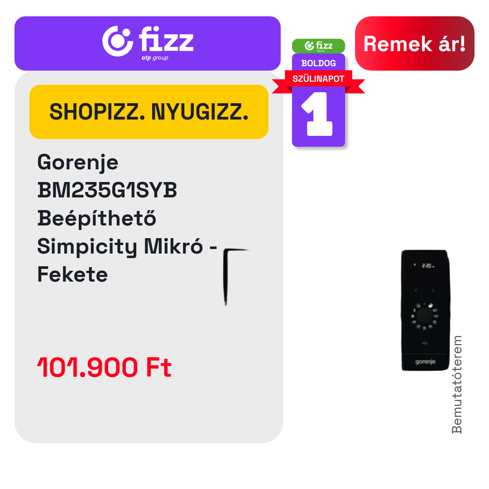Click the black microwave product image
Screen dimensions: 489x489
425,310
